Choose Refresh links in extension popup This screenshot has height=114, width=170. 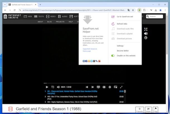click(122, 24)
